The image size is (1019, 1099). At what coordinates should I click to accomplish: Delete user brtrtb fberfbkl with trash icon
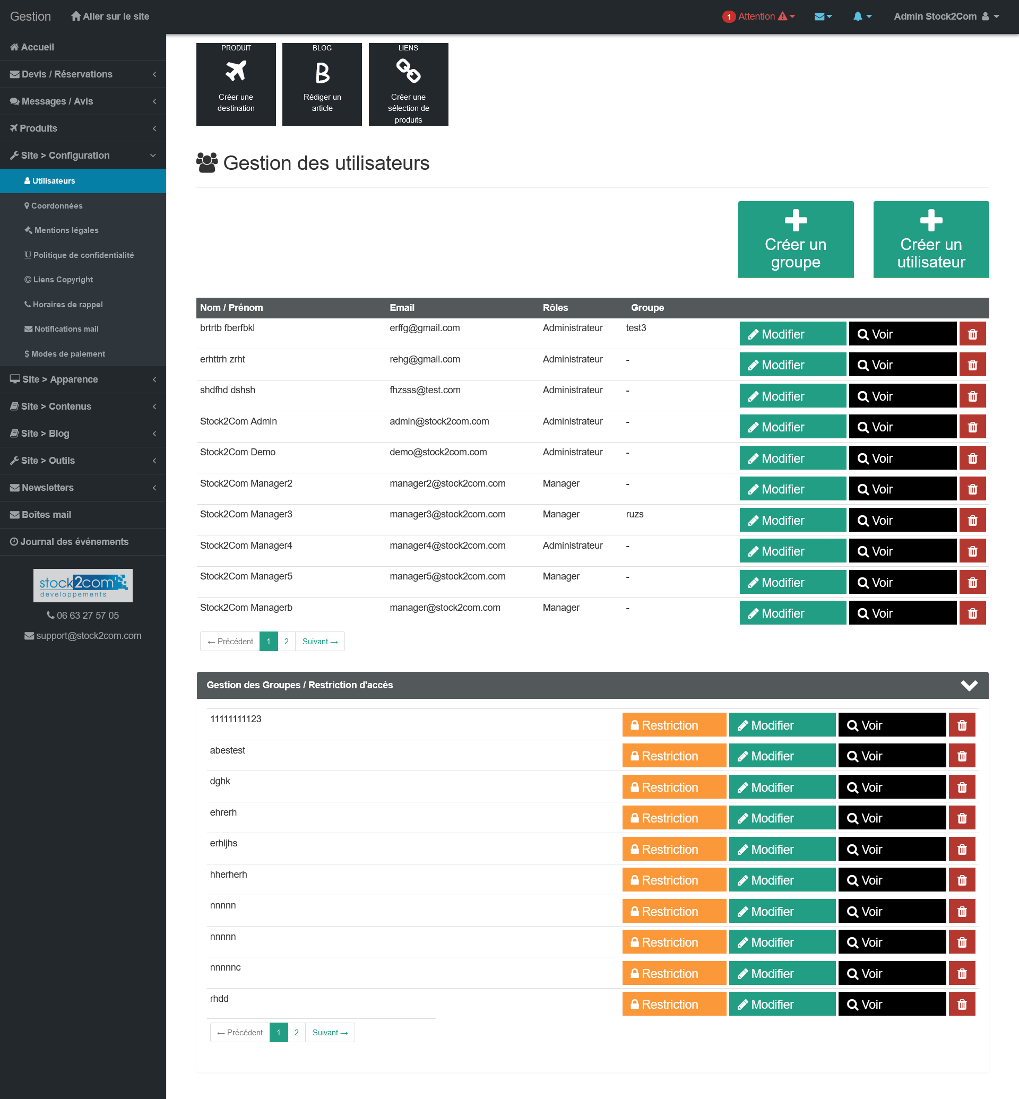(972, 334)
